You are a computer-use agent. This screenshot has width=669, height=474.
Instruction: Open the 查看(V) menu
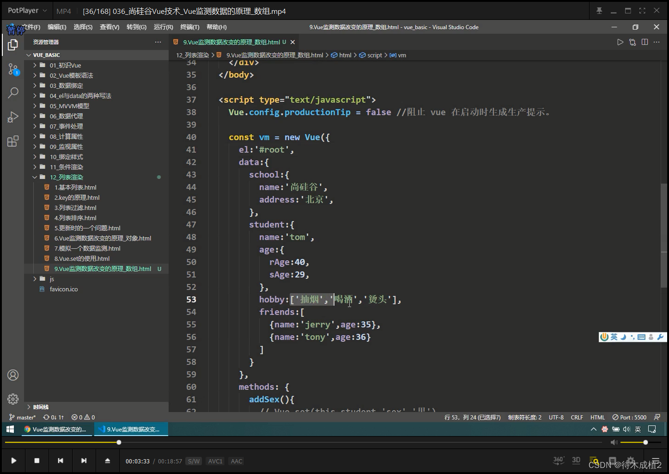109,27
